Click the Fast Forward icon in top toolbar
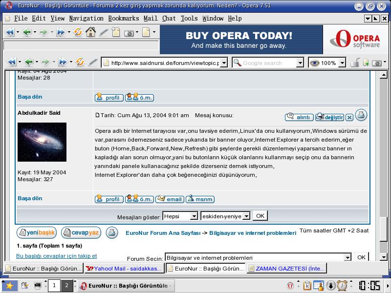 click(x=61, y=32)
